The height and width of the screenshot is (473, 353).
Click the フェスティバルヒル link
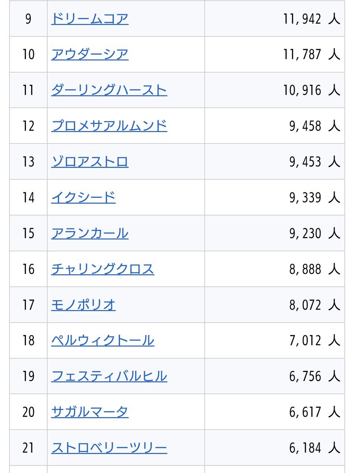109,376
